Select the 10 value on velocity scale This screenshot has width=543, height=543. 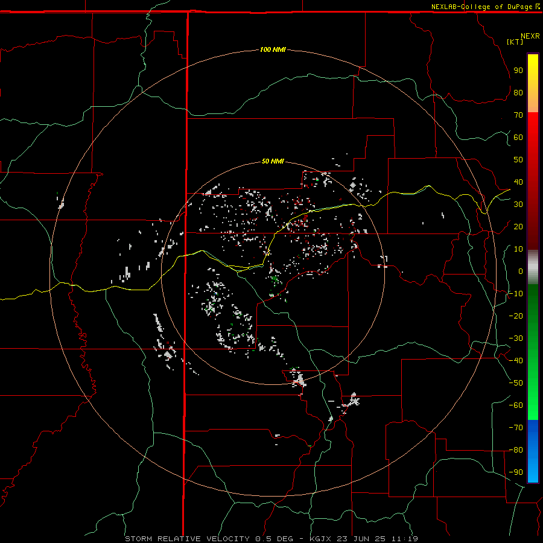518,249
